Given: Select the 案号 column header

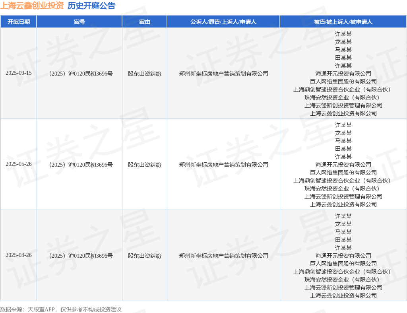Looking at the screenshot, I should point(79,22).
